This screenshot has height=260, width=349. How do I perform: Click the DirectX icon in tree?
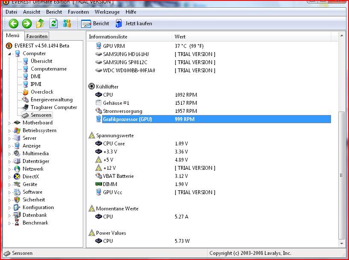[x=17, y=177]
